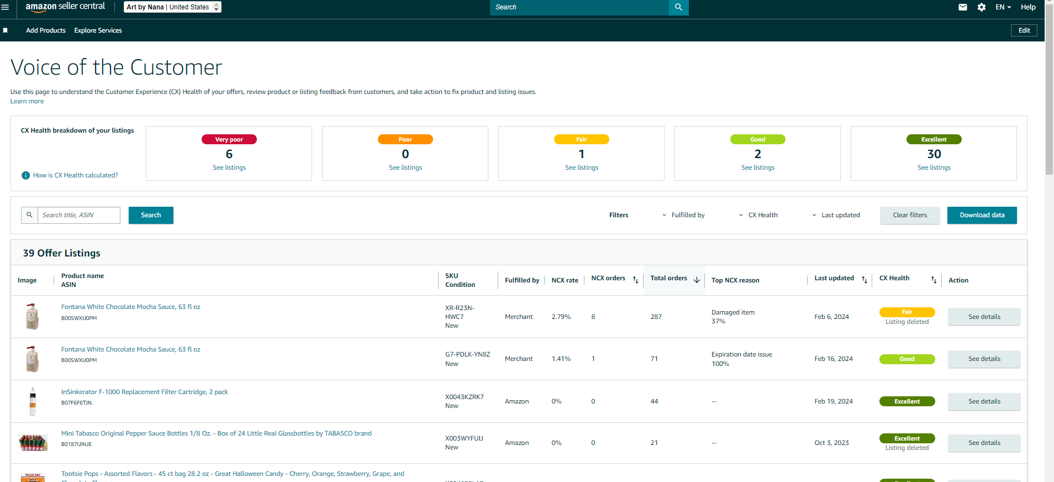Expand the Fulfilled by filter

[x=683, y=215]
